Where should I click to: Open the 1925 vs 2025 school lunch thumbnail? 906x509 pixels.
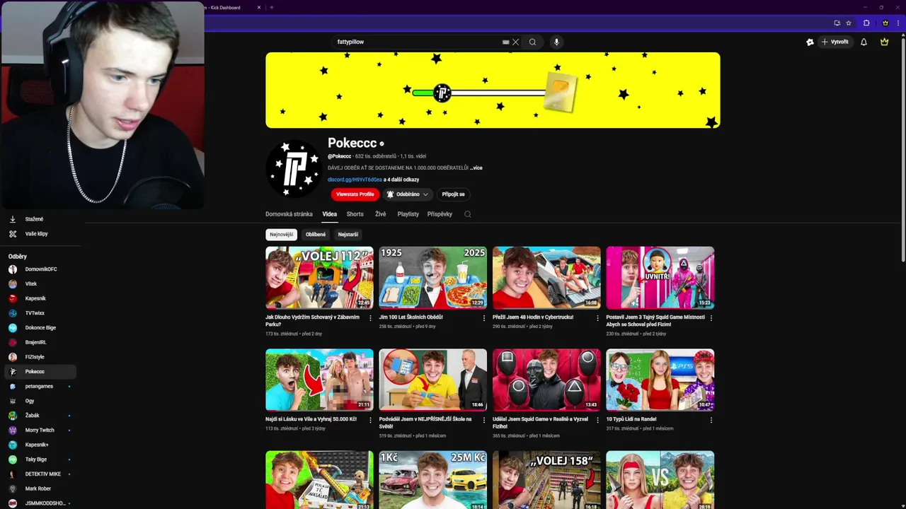pos(432,278)
